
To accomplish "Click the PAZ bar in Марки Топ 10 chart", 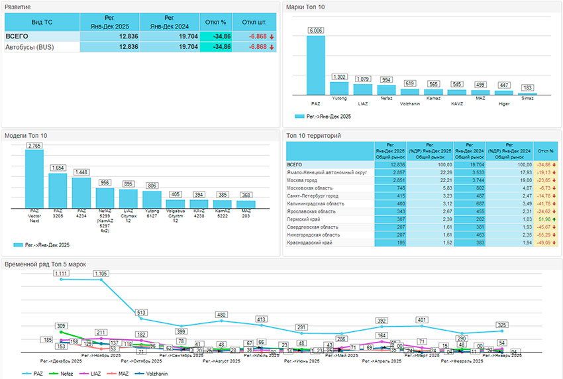I will [315, 66].
